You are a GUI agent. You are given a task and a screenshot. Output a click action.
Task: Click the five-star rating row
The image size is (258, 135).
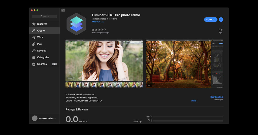99,30
